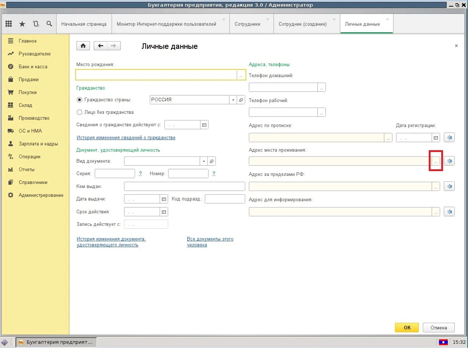
Task: Open calendar for Дата регистрации
Action: coord(436,138)
